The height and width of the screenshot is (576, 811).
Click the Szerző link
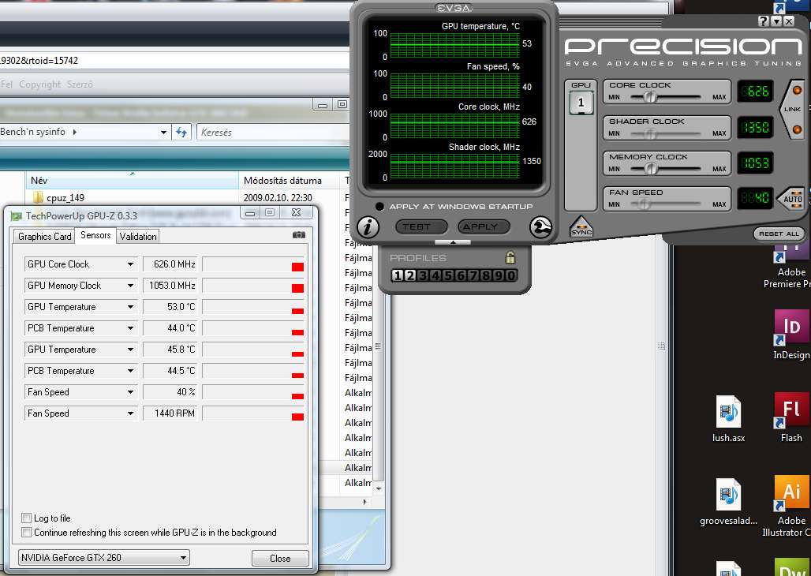click(x=80, y=84)
